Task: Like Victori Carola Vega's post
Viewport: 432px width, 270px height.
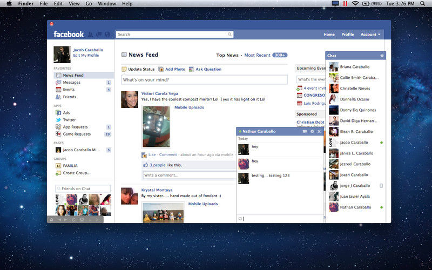Action: tap(152, 154)
